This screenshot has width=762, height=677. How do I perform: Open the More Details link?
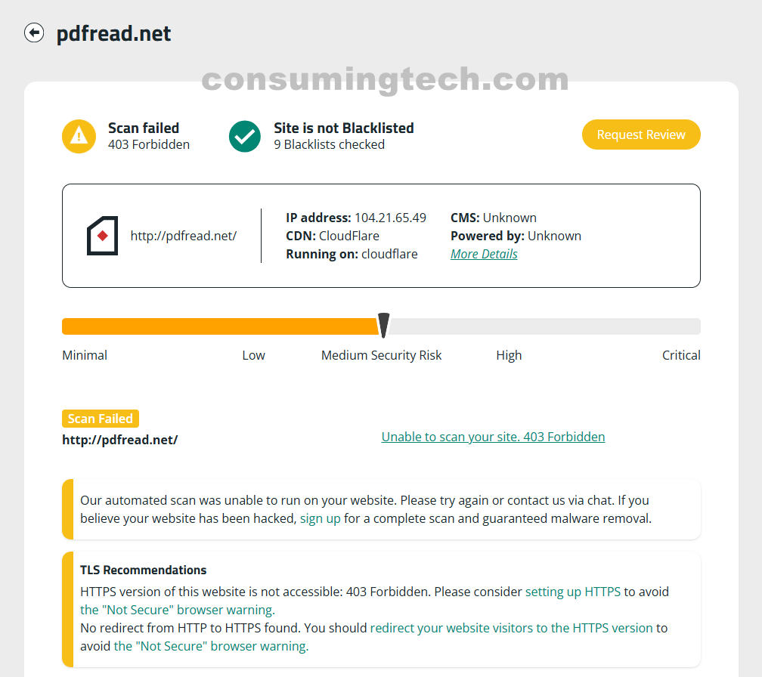tap(484, 254)
